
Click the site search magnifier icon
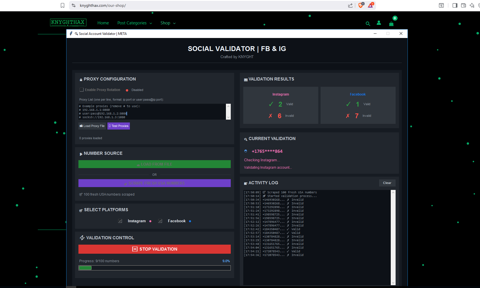[368, 24]
